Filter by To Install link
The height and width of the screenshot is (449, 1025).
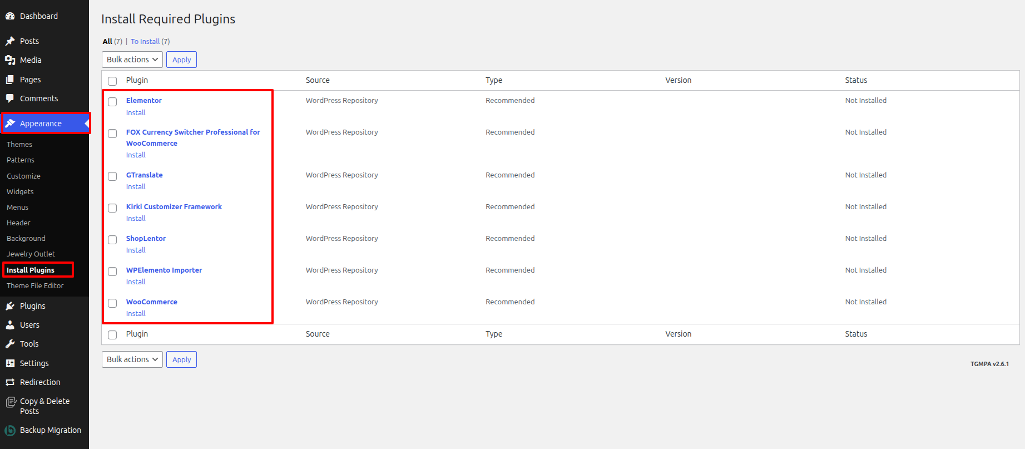[x=145, y=42]
